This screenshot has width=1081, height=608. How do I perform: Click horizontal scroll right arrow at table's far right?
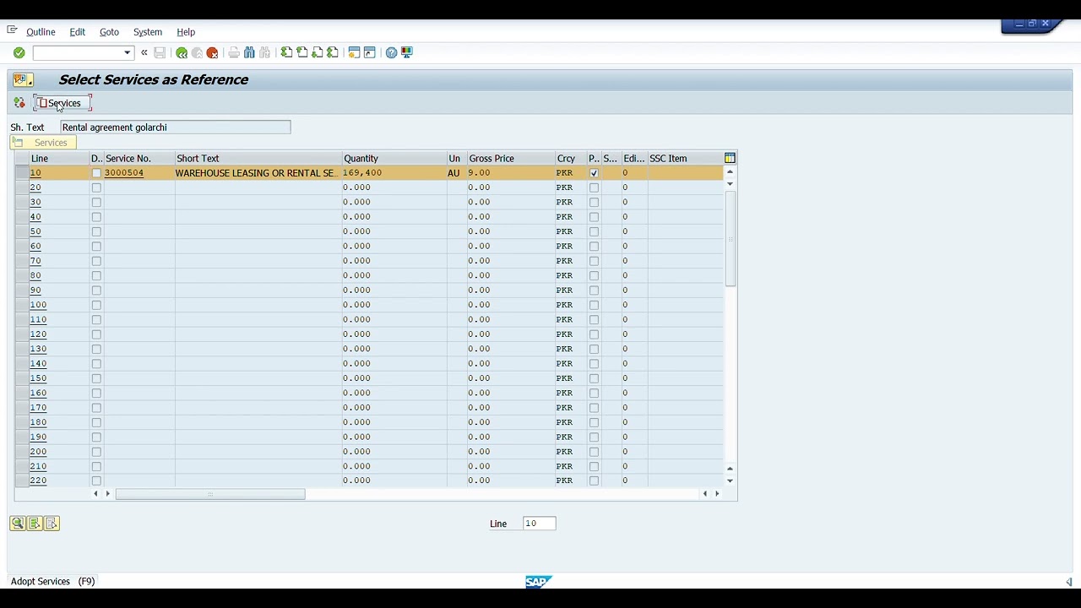point(717,494)
